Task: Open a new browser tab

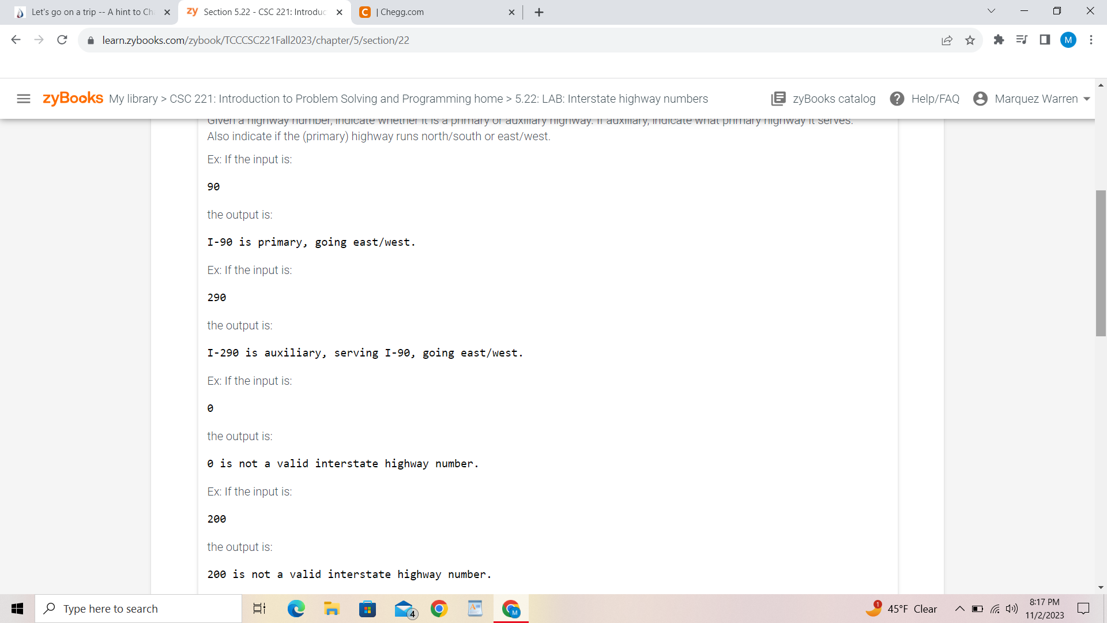Action: click(x=539, y=12)
